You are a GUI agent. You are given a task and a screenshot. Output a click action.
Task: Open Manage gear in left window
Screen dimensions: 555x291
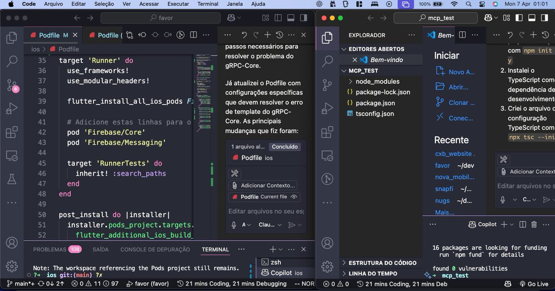tap(12, 266)
